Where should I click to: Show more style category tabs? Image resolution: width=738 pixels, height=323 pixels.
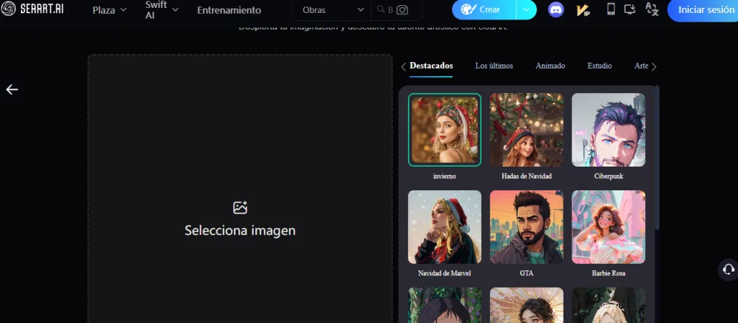pos(654,67)
